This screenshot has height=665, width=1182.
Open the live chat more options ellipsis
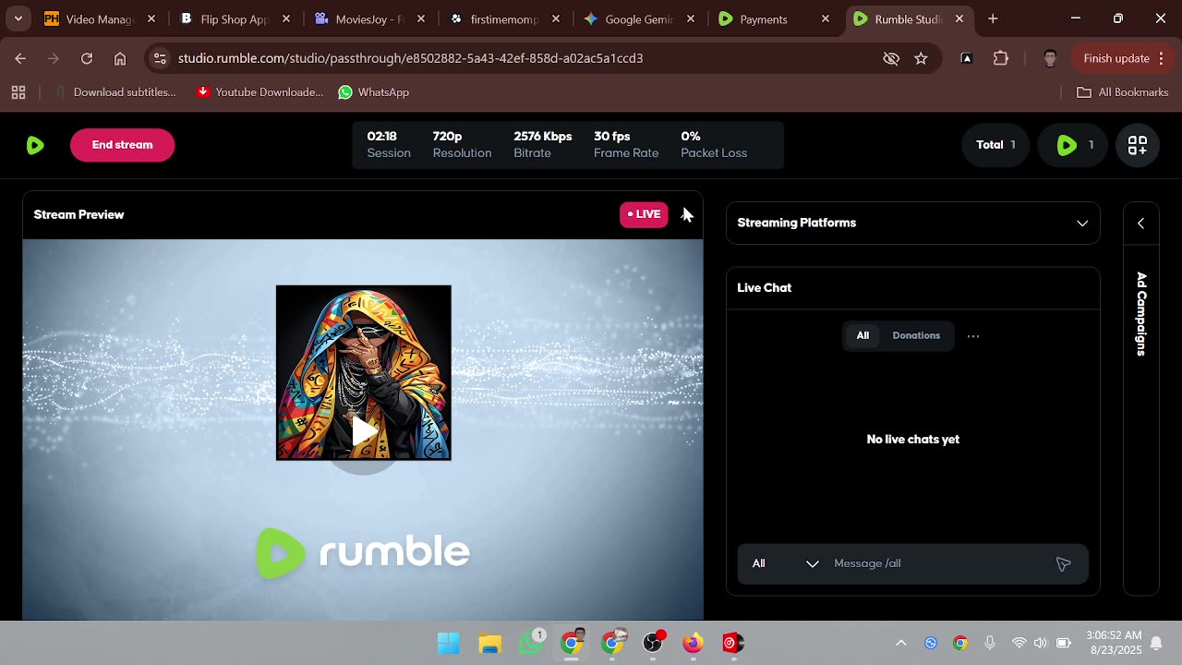(973, 336)
